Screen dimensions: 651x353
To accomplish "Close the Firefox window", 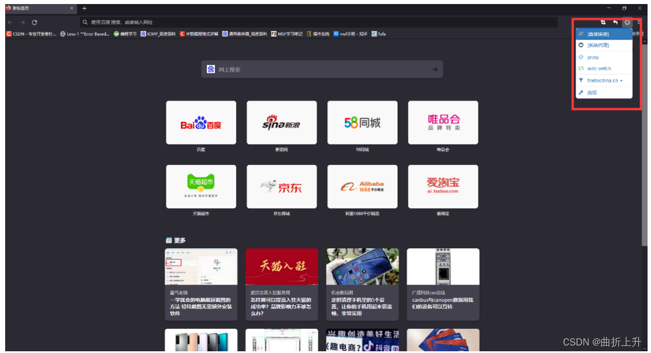I will coord(640,8).
